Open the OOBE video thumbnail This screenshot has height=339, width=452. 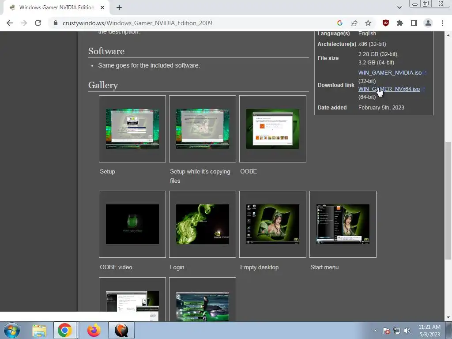click(132, 224)
